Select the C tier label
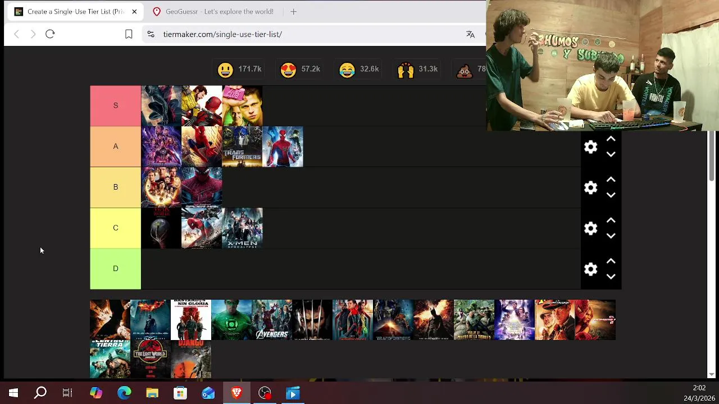Image resolution: width=719 pixels, height=404 pixels. click(115, 228)
